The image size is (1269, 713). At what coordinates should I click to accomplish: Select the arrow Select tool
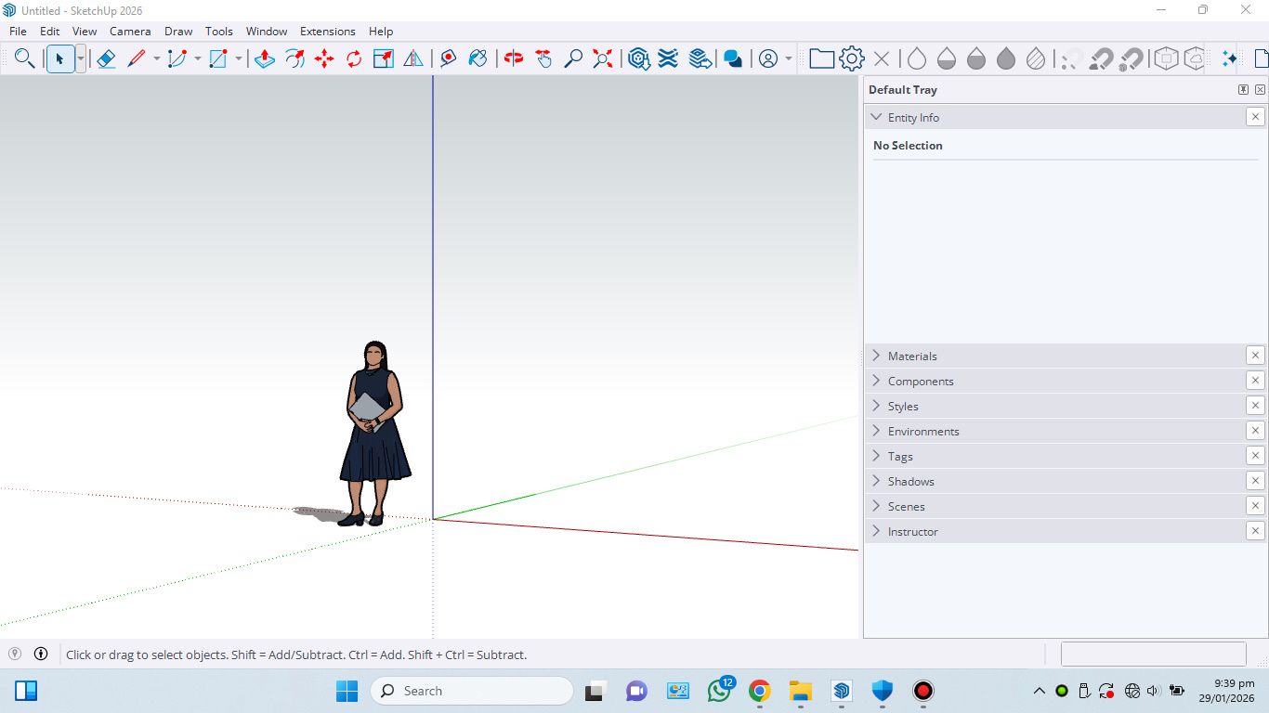point(59,58)
